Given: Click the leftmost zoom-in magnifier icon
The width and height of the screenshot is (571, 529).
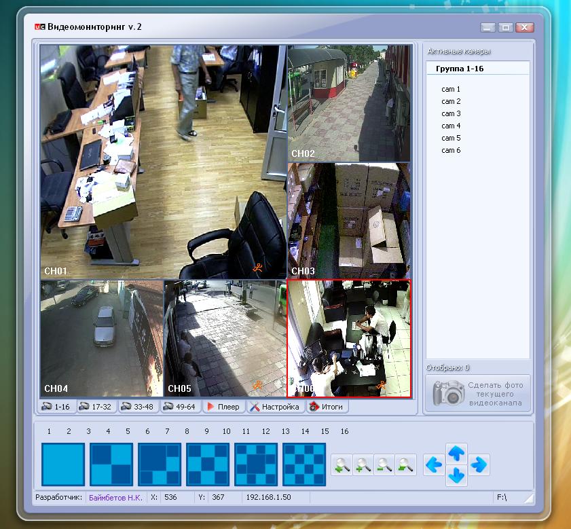Looking at the screenshot, I should (x=342, y=465).
